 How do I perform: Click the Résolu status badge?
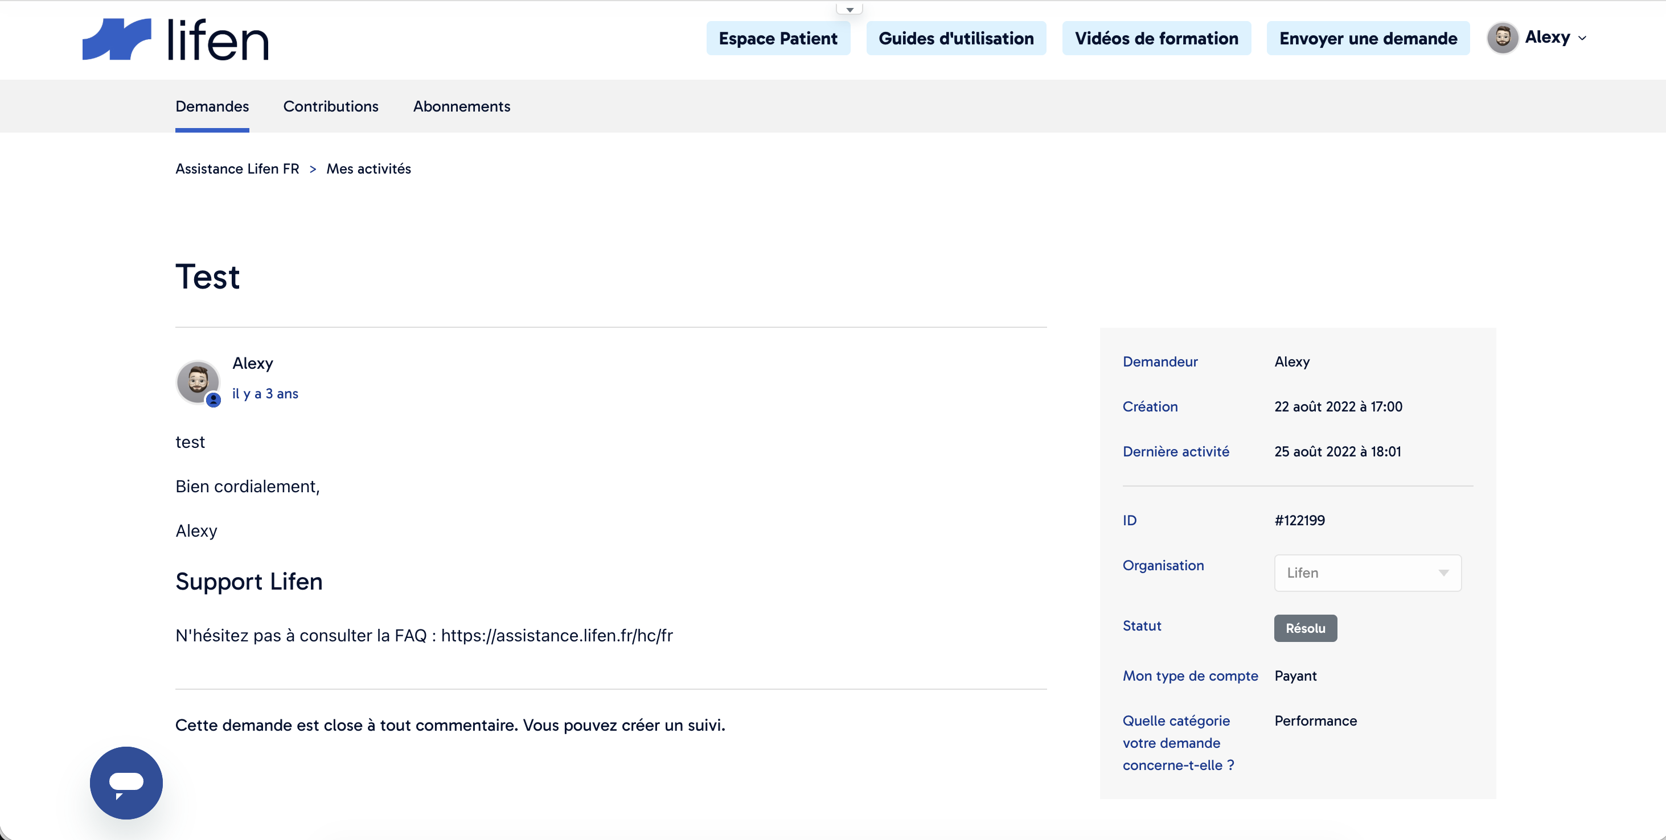click(x=1305, y=628)
